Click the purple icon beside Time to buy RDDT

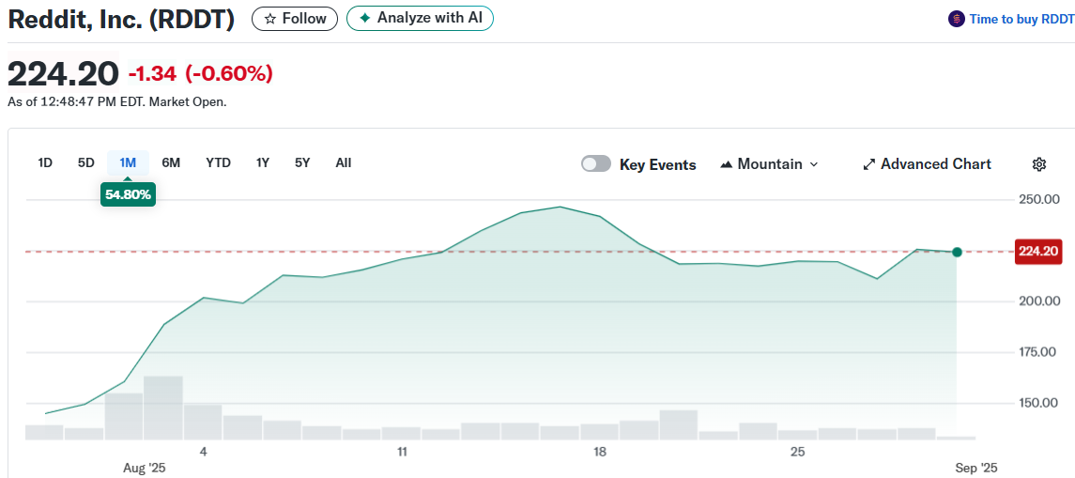tap(957, 19)
